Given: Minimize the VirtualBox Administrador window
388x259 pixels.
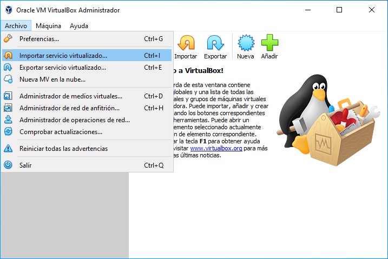Looking at the screenshot, I should pos(308,10).
